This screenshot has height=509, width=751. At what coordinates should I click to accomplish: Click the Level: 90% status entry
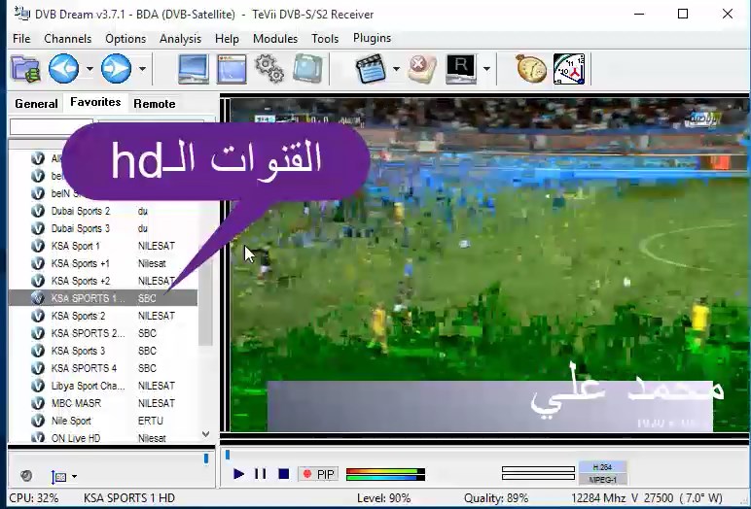383,498
